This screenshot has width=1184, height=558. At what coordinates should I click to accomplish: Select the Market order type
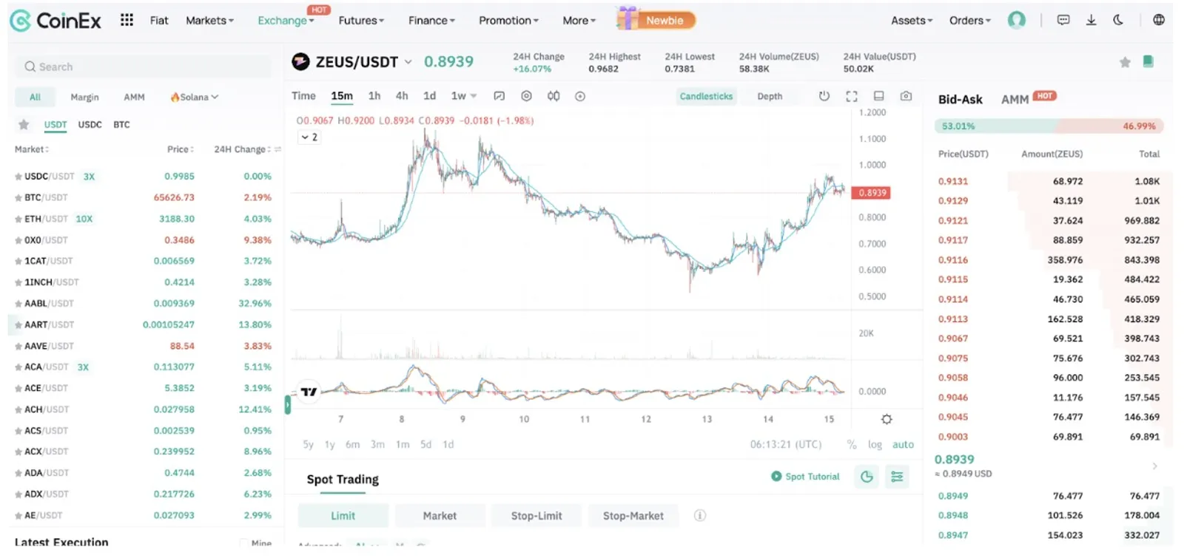pos(440,516)
